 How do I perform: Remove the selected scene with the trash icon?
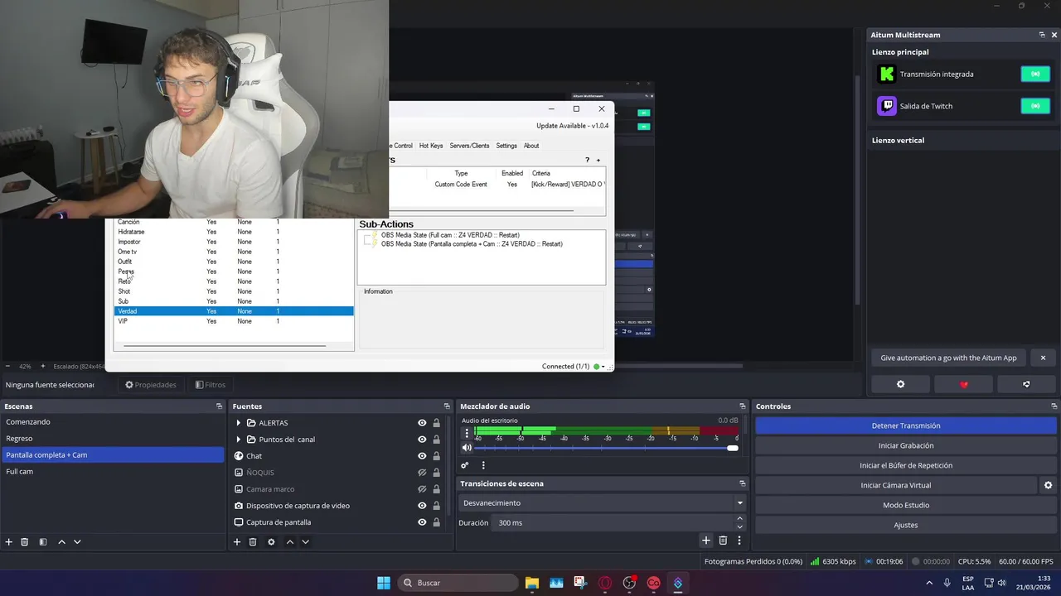click(x=25, y=541)
